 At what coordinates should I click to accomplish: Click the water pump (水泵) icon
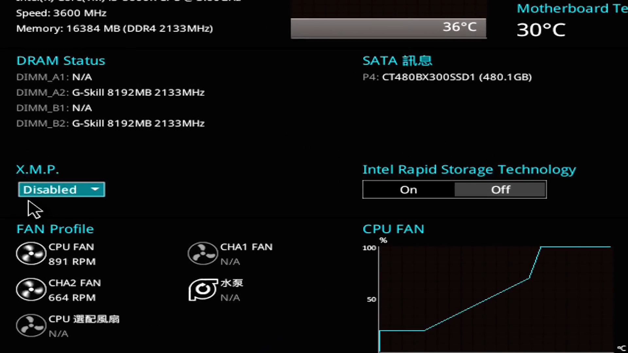click(x=203, y=290)
